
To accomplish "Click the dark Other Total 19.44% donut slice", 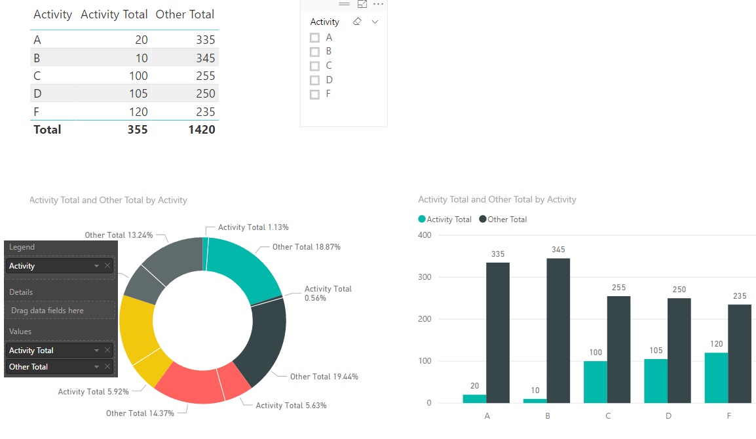I will tap(265, 340).
